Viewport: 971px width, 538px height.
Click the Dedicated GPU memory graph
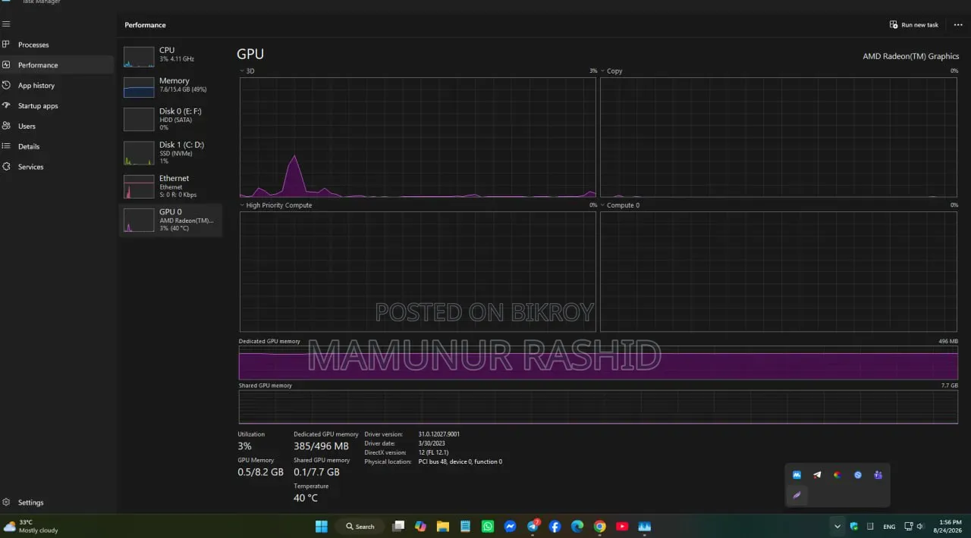pyautogui.click(x=598, y=363)
